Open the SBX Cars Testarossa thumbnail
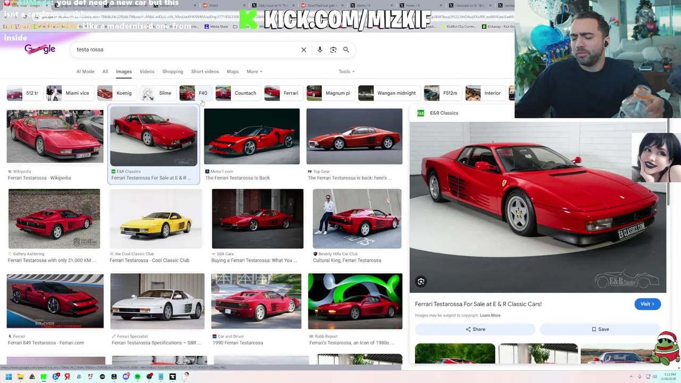681x383 pixels. 258,219
